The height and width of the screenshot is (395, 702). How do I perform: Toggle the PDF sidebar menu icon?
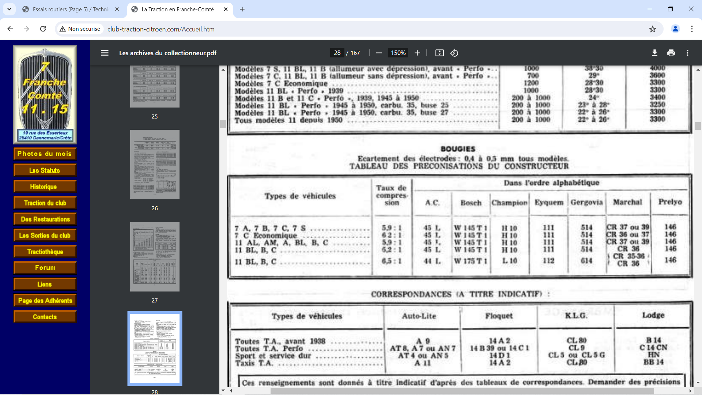pos(105,53)
